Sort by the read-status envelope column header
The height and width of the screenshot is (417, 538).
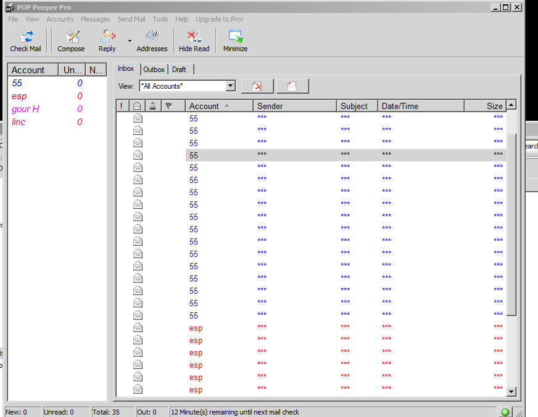137,106
